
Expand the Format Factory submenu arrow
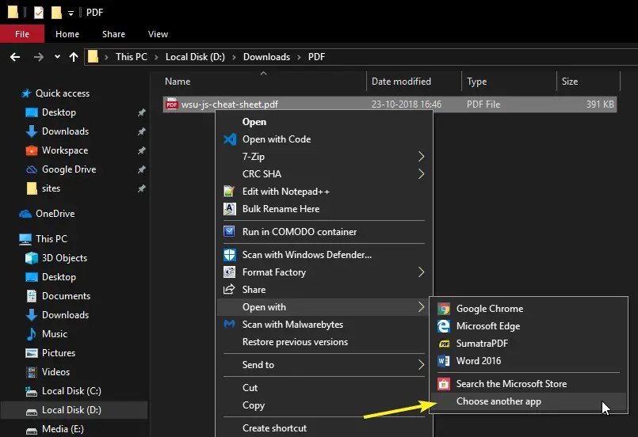pyautogui.click(x=421, y=272)
